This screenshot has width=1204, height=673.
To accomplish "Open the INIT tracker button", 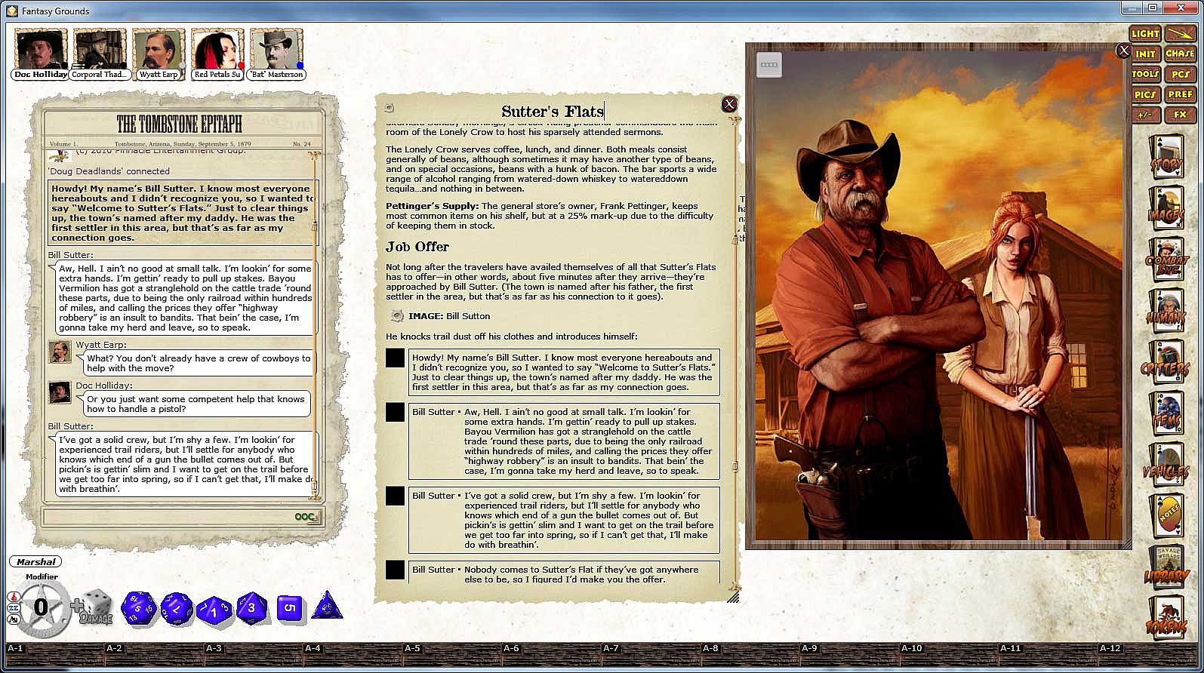I will pos(1144,54).
